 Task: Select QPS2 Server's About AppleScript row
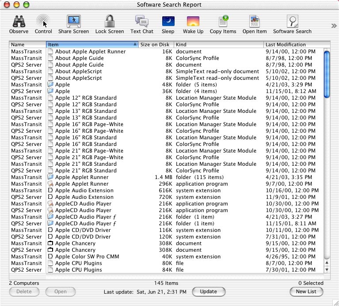click(167, 78)
